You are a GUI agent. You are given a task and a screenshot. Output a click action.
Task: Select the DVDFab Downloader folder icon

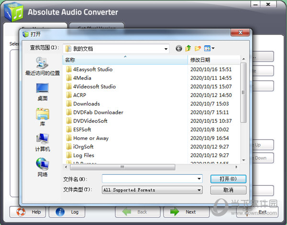click(x=69, y=112)
